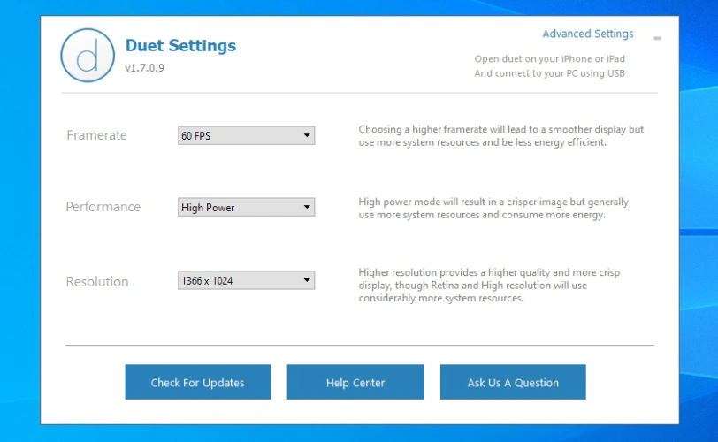Open the Advanced Settings link

click(x=587, y=34)
